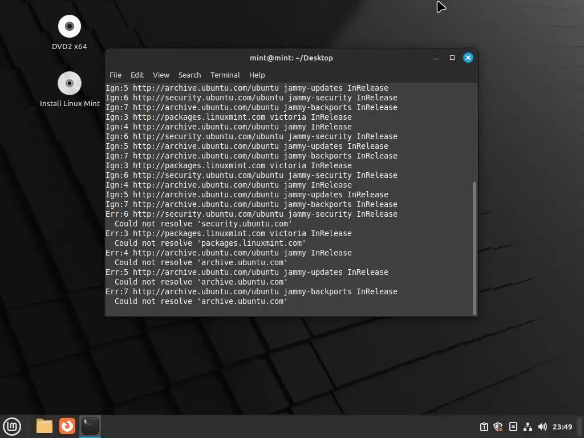Open the Linux Mint start menu
Viewport: 584px width, 438px height.
12,427
